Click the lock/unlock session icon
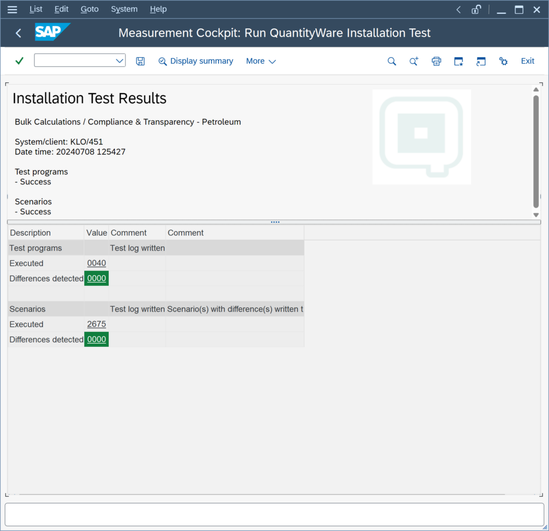Viewport: 549px width, 531px height. coord(476,10)
